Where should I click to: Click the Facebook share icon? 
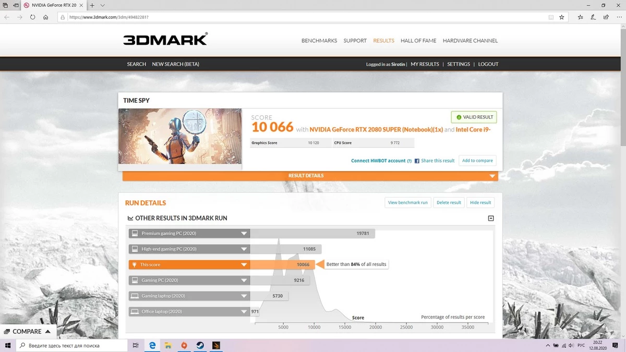(417, 161)
